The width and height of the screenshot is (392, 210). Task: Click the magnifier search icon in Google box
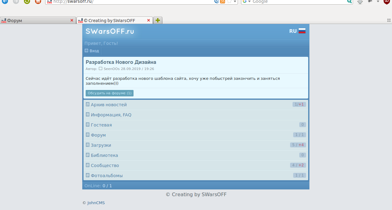[349, 2]
